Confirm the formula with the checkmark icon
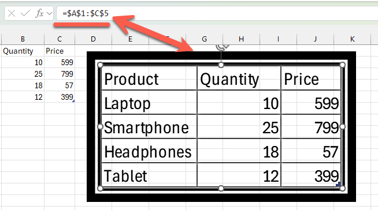Image resolution: width=378 pixels, height=210 pixels. tap(25, 13)
